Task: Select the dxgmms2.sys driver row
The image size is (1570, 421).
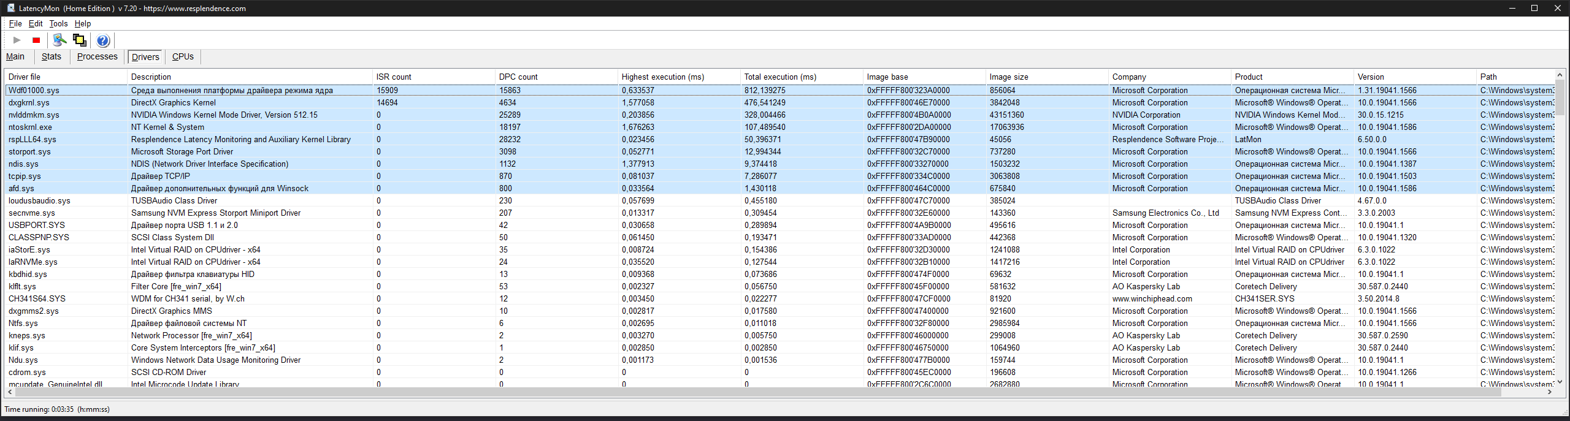Action: click(x=779, y=311)
